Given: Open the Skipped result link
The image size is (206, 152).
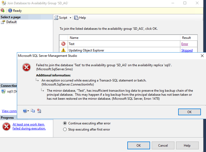Looking at the screenshot, I should click(187, 50).
